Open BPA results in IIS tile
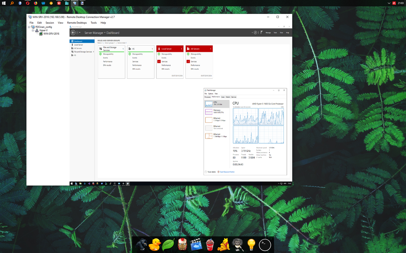Viewport: 406px width, 253px height. pos(136,69)
